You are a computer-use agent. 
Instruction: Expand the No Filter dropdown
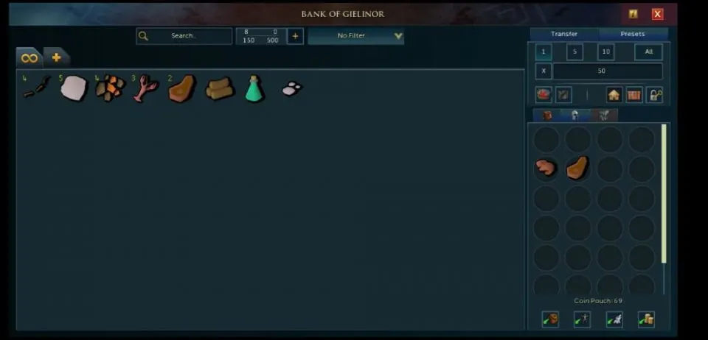click(355, 35)
